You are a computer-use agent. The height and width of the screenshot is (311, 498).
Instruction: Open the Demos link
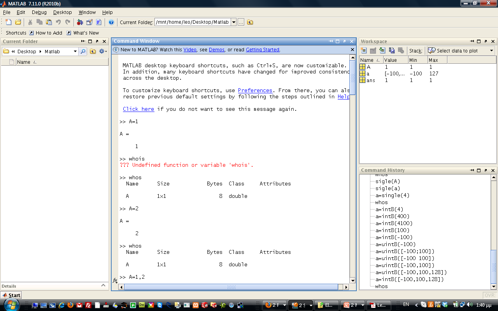coord(217,50)
